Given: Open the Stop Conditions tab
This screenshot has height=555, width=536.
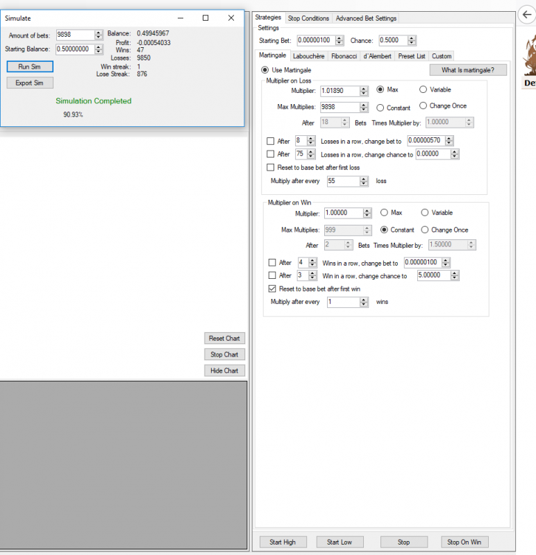Looking at the screenshot, I should [308, 18].
